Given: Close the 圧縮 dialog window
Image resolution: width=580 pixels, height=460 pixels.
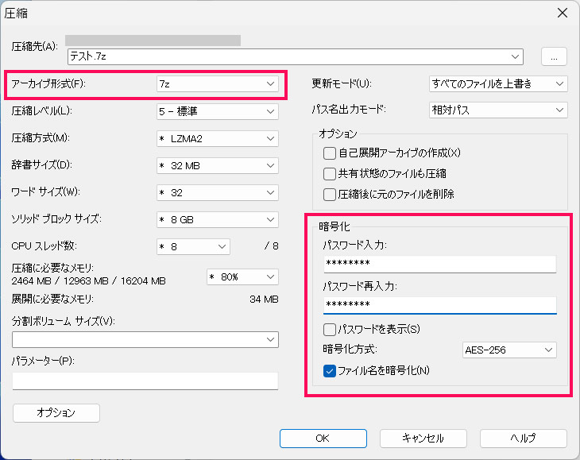Looking at the screenshot, I should pos(563,13).
